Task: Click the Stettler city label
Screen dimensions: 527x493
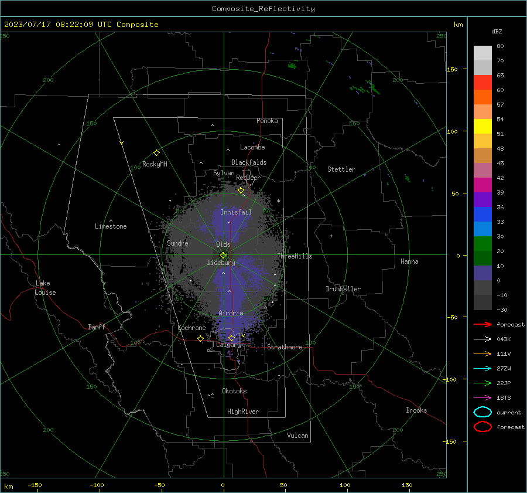Action: click(x=341, y=169)
